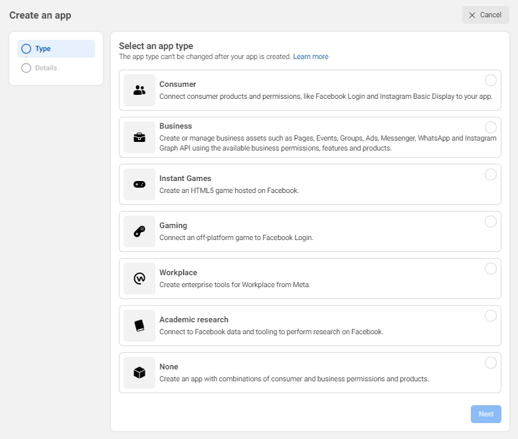518x439 pixels.
Task: Click the Business briefcase icon
Action: tap(139, 137)
